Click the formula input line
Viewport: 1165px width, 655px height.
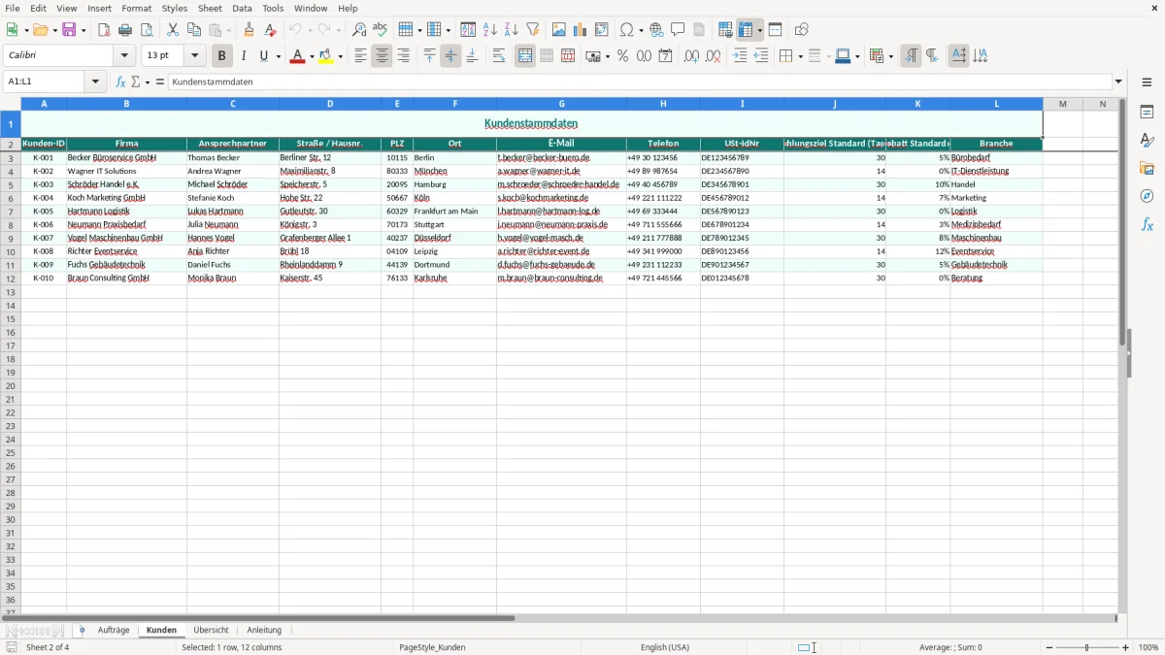(640, 82)
